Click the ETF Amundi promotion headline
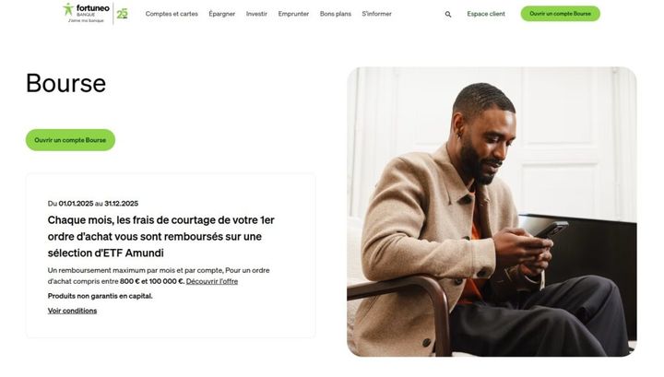This screenshot has width=664, height=377. (x=161, y=236)
